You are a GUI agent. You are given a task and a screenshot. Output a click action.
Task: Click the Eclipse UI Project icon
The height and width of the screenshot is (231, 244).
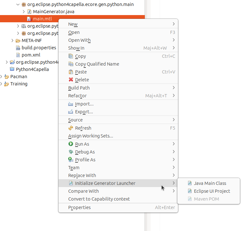(190, 191)
